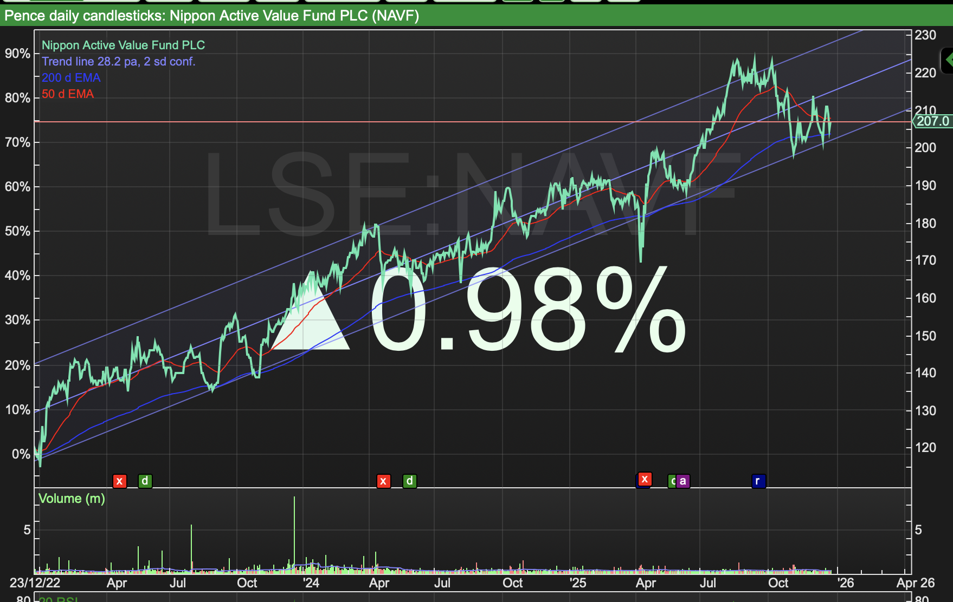
Task: Click the red x marker near April 2023
Action: (120, 481)
